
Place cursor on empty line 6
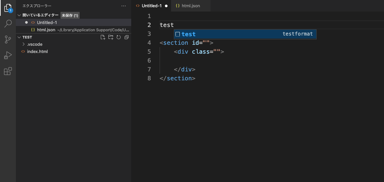click(x=269, y=61)
